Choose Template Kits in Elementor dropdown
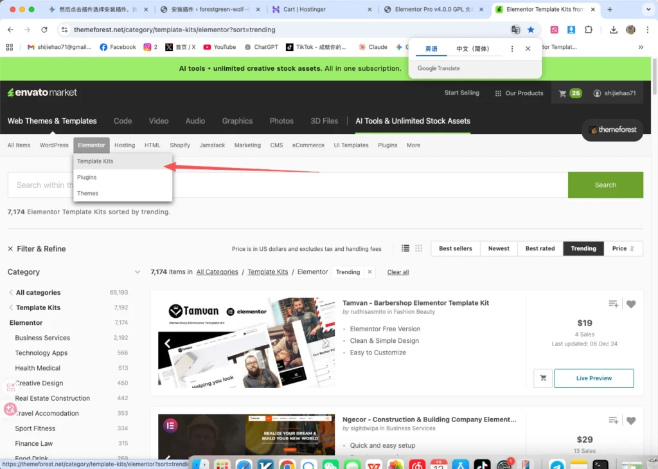 pos(123,161)
